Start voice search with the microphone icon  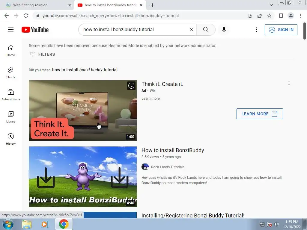point(224,30)
